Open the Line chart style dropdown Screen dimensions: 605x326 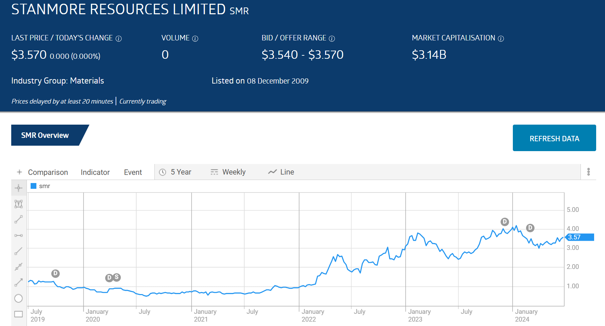pos(281,172)
